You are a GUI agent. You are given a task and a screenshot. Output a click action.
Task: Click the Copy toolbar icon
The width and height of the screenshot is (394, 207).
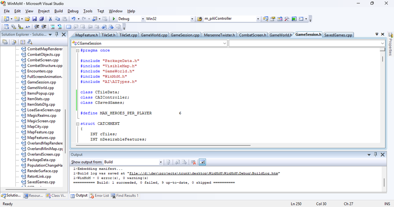(57, 19)
